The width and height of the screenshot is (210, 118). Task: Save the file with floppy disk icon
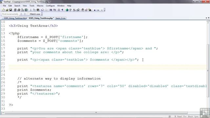[x=11, y=10]
